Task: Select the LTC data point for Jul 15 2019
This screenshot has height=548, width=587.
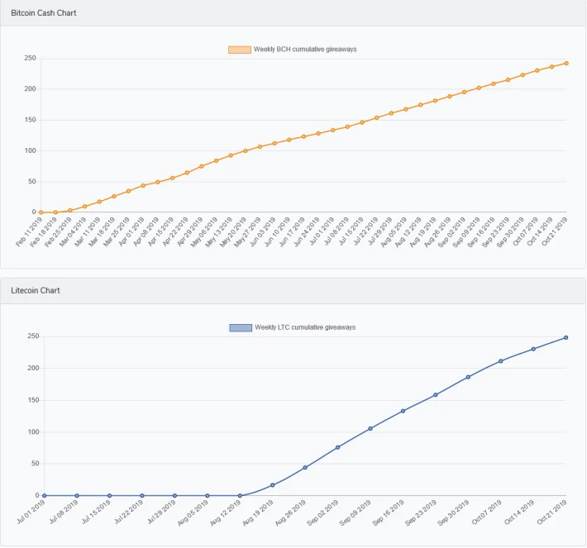Action: (110, 496)
